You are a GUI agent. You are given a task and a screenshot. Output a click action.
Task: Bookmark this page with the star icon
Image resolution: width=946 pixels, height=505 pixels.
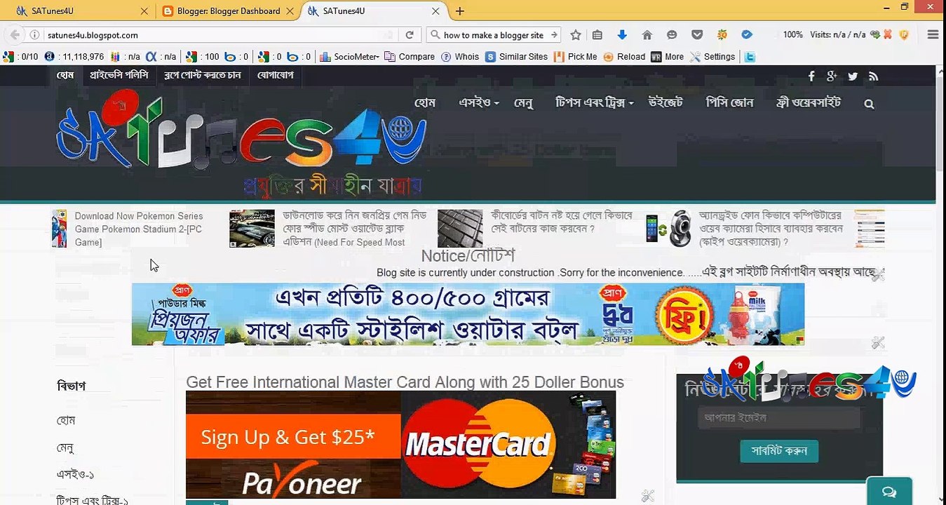576,35
